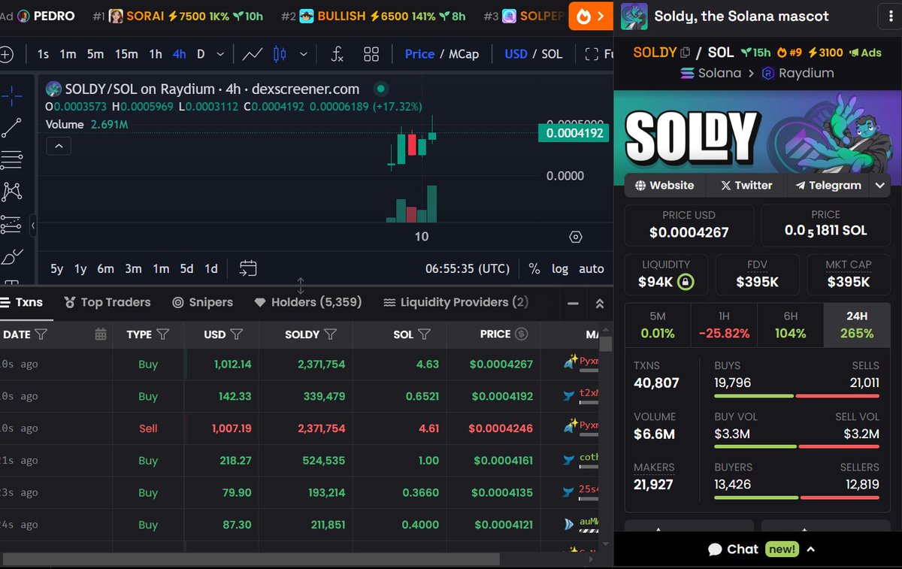This screenshot has width=902, height=569.
Task: Open the timeframe dropdown next to D
Action: [x=220, y=54]
